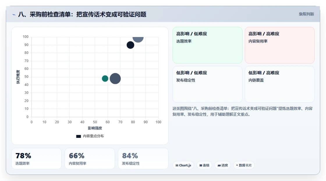
Task: Click the Chart.js tag chip
Action: pyautogui.click(x=183, y=165)
